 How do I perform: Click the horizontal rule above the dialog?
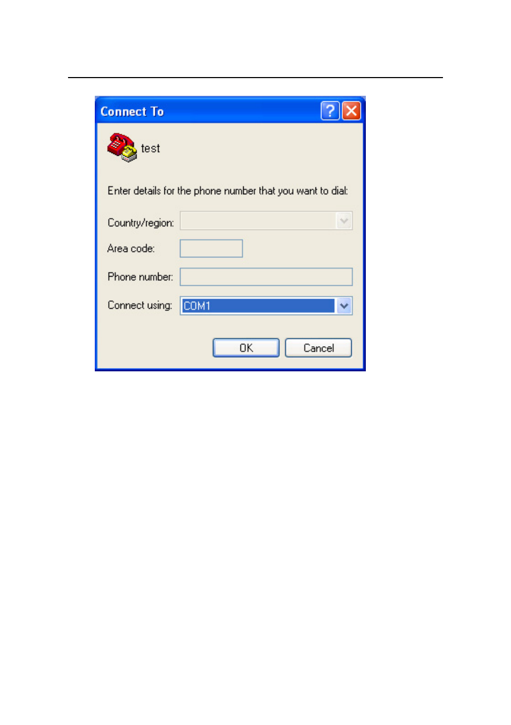click(255, 78)
